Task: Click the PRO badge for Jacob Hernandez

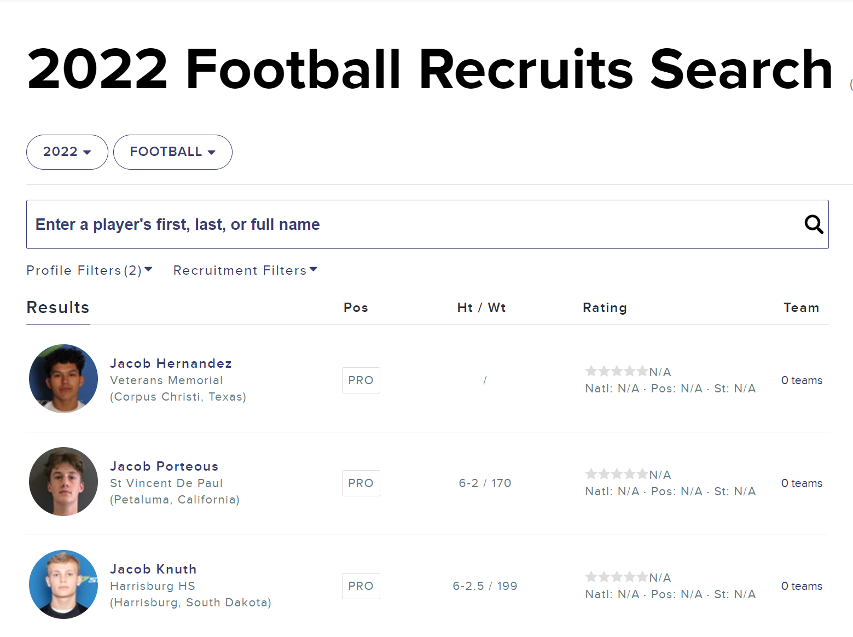Action: [x=361, y=380]
